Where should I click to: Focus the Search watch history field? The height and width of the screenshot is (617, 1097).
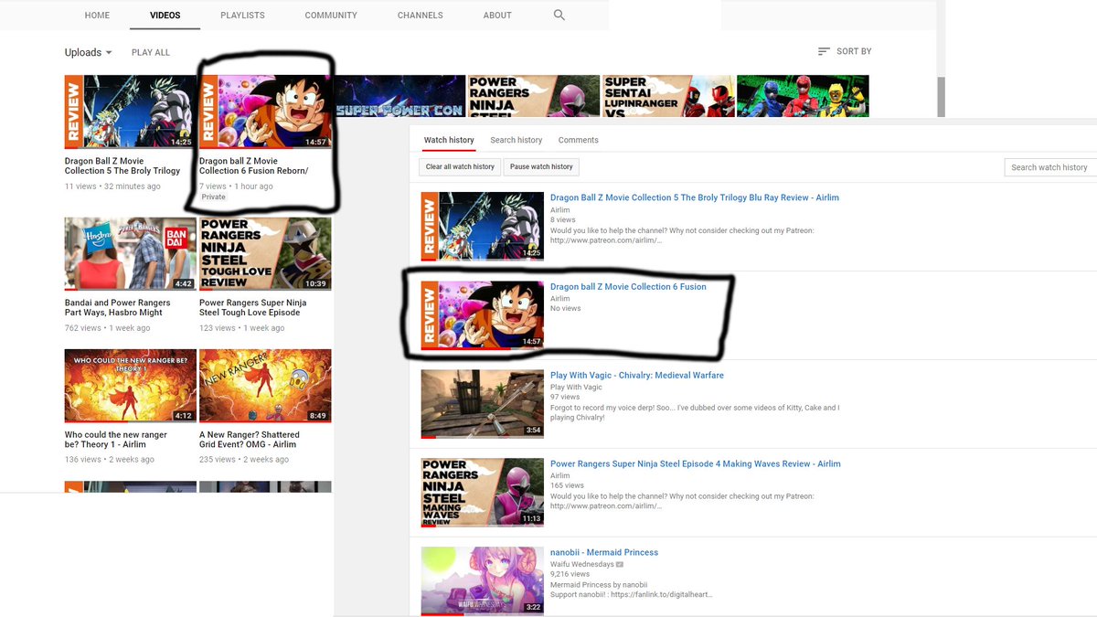click(x=1050, y=167)
